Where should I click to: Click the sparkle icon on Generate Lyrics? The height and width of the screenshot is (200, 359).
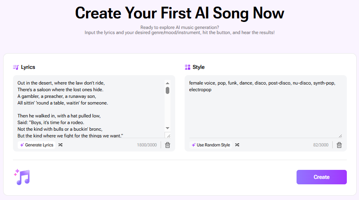pos(22,145)
